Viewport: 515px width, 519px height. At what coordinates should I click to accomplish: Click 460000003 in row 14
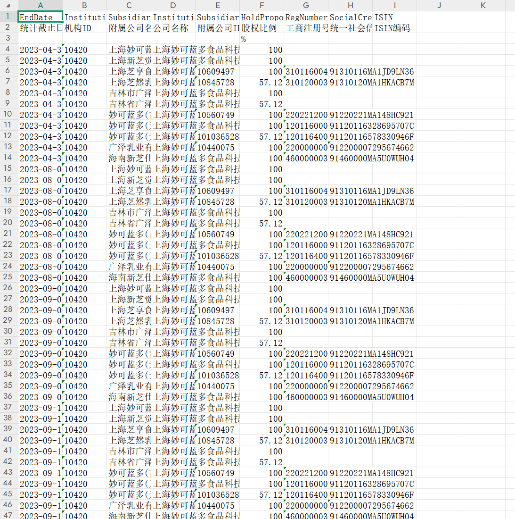click(306, 158)
